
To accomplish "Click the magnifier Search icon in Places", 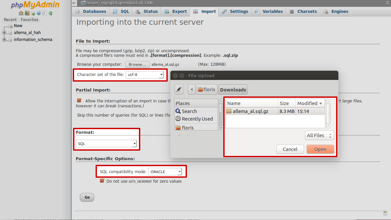I will (x=178, y=111).
